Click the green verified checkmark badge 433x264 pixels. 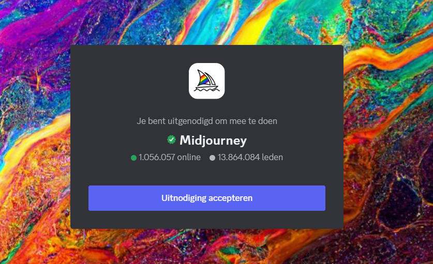171,140
